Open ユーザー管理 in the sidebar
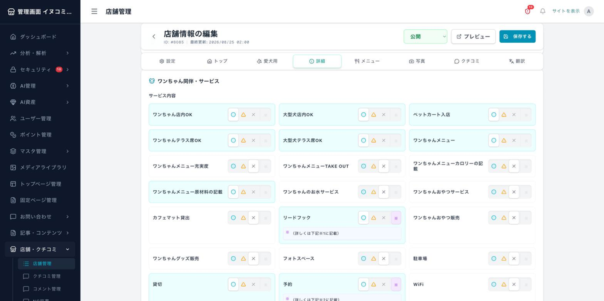Viewport: 604px width, 301px height. pyautogui.click(x=40, y=119)
